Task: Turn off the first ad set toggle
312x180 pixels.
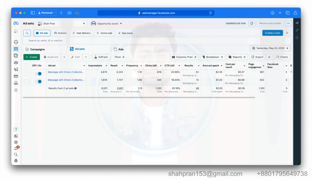Action: click(x=38, y=74)
